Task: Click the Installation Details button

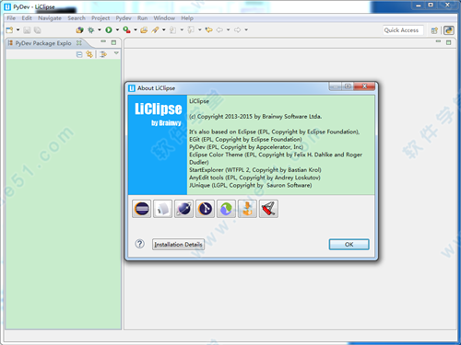Action: 178,245
